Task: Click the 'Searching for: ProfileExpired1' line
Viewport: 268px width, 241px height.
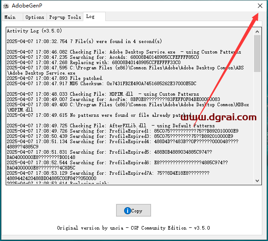Action: point(122,131)
